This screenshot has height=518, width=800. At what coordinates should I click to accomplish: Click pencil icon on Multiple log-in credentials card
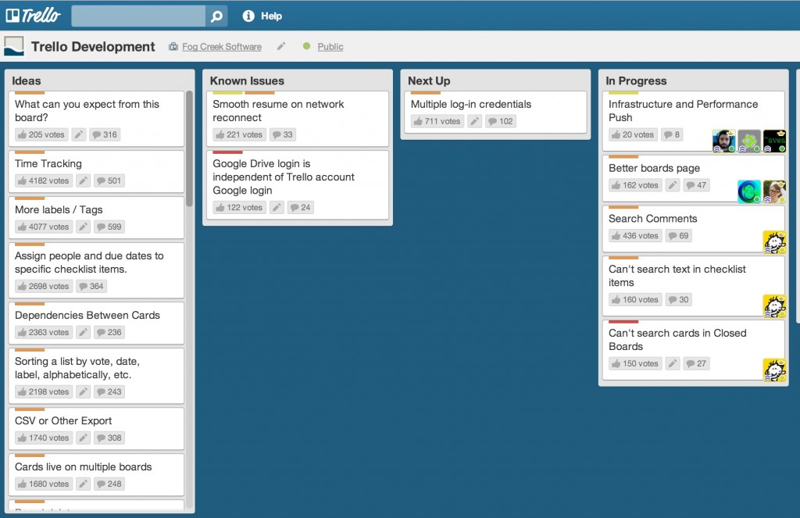(475, 121)
